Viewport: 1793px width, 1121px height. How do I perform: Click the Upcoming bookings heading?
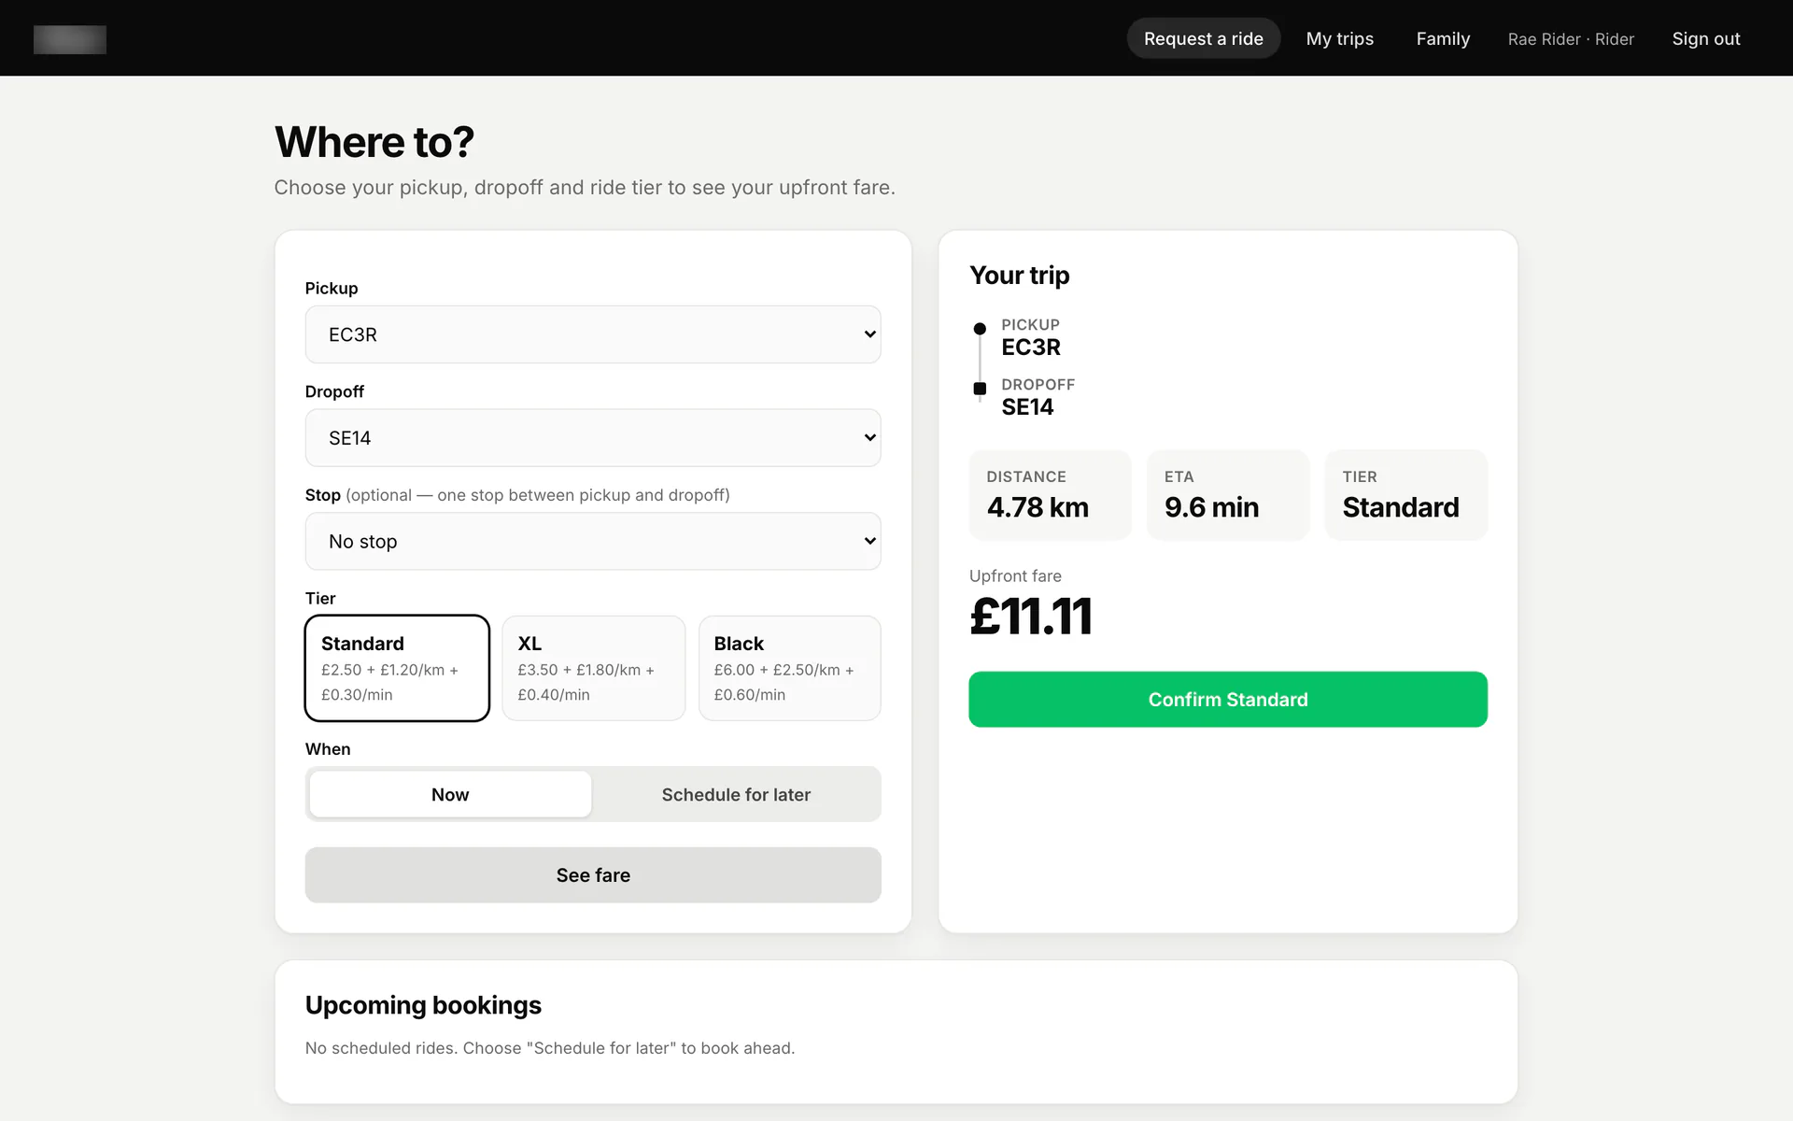tap(423, 1005)
